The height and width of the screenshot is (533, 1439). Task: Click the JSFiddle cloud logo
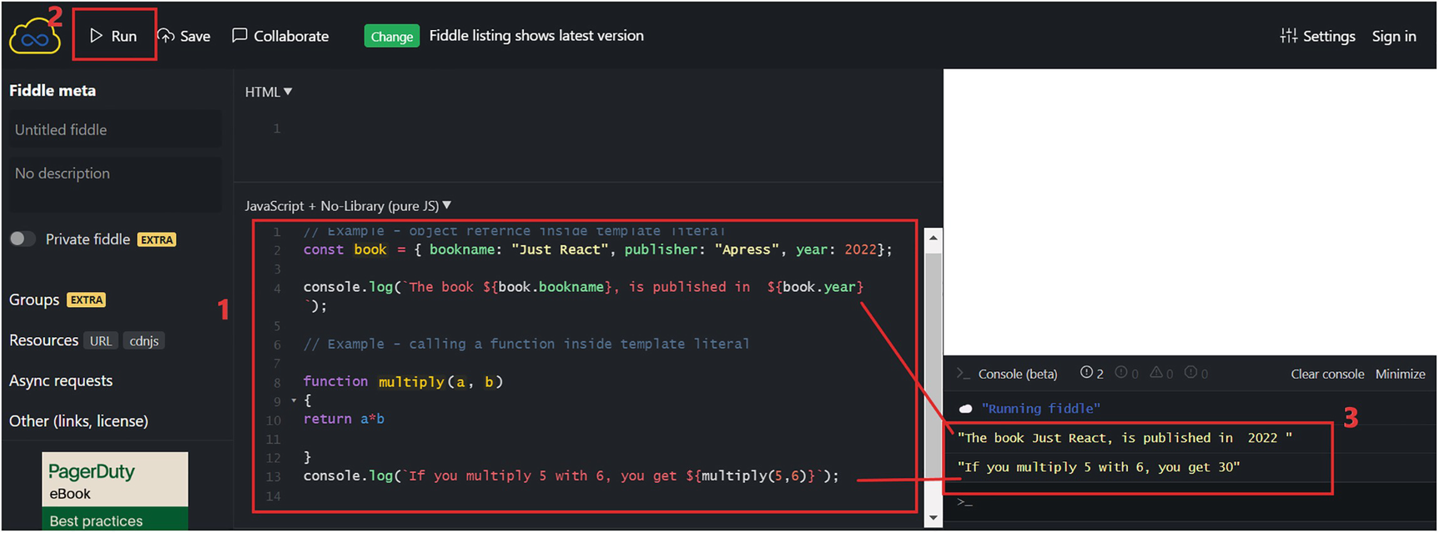tap(34, 38)
